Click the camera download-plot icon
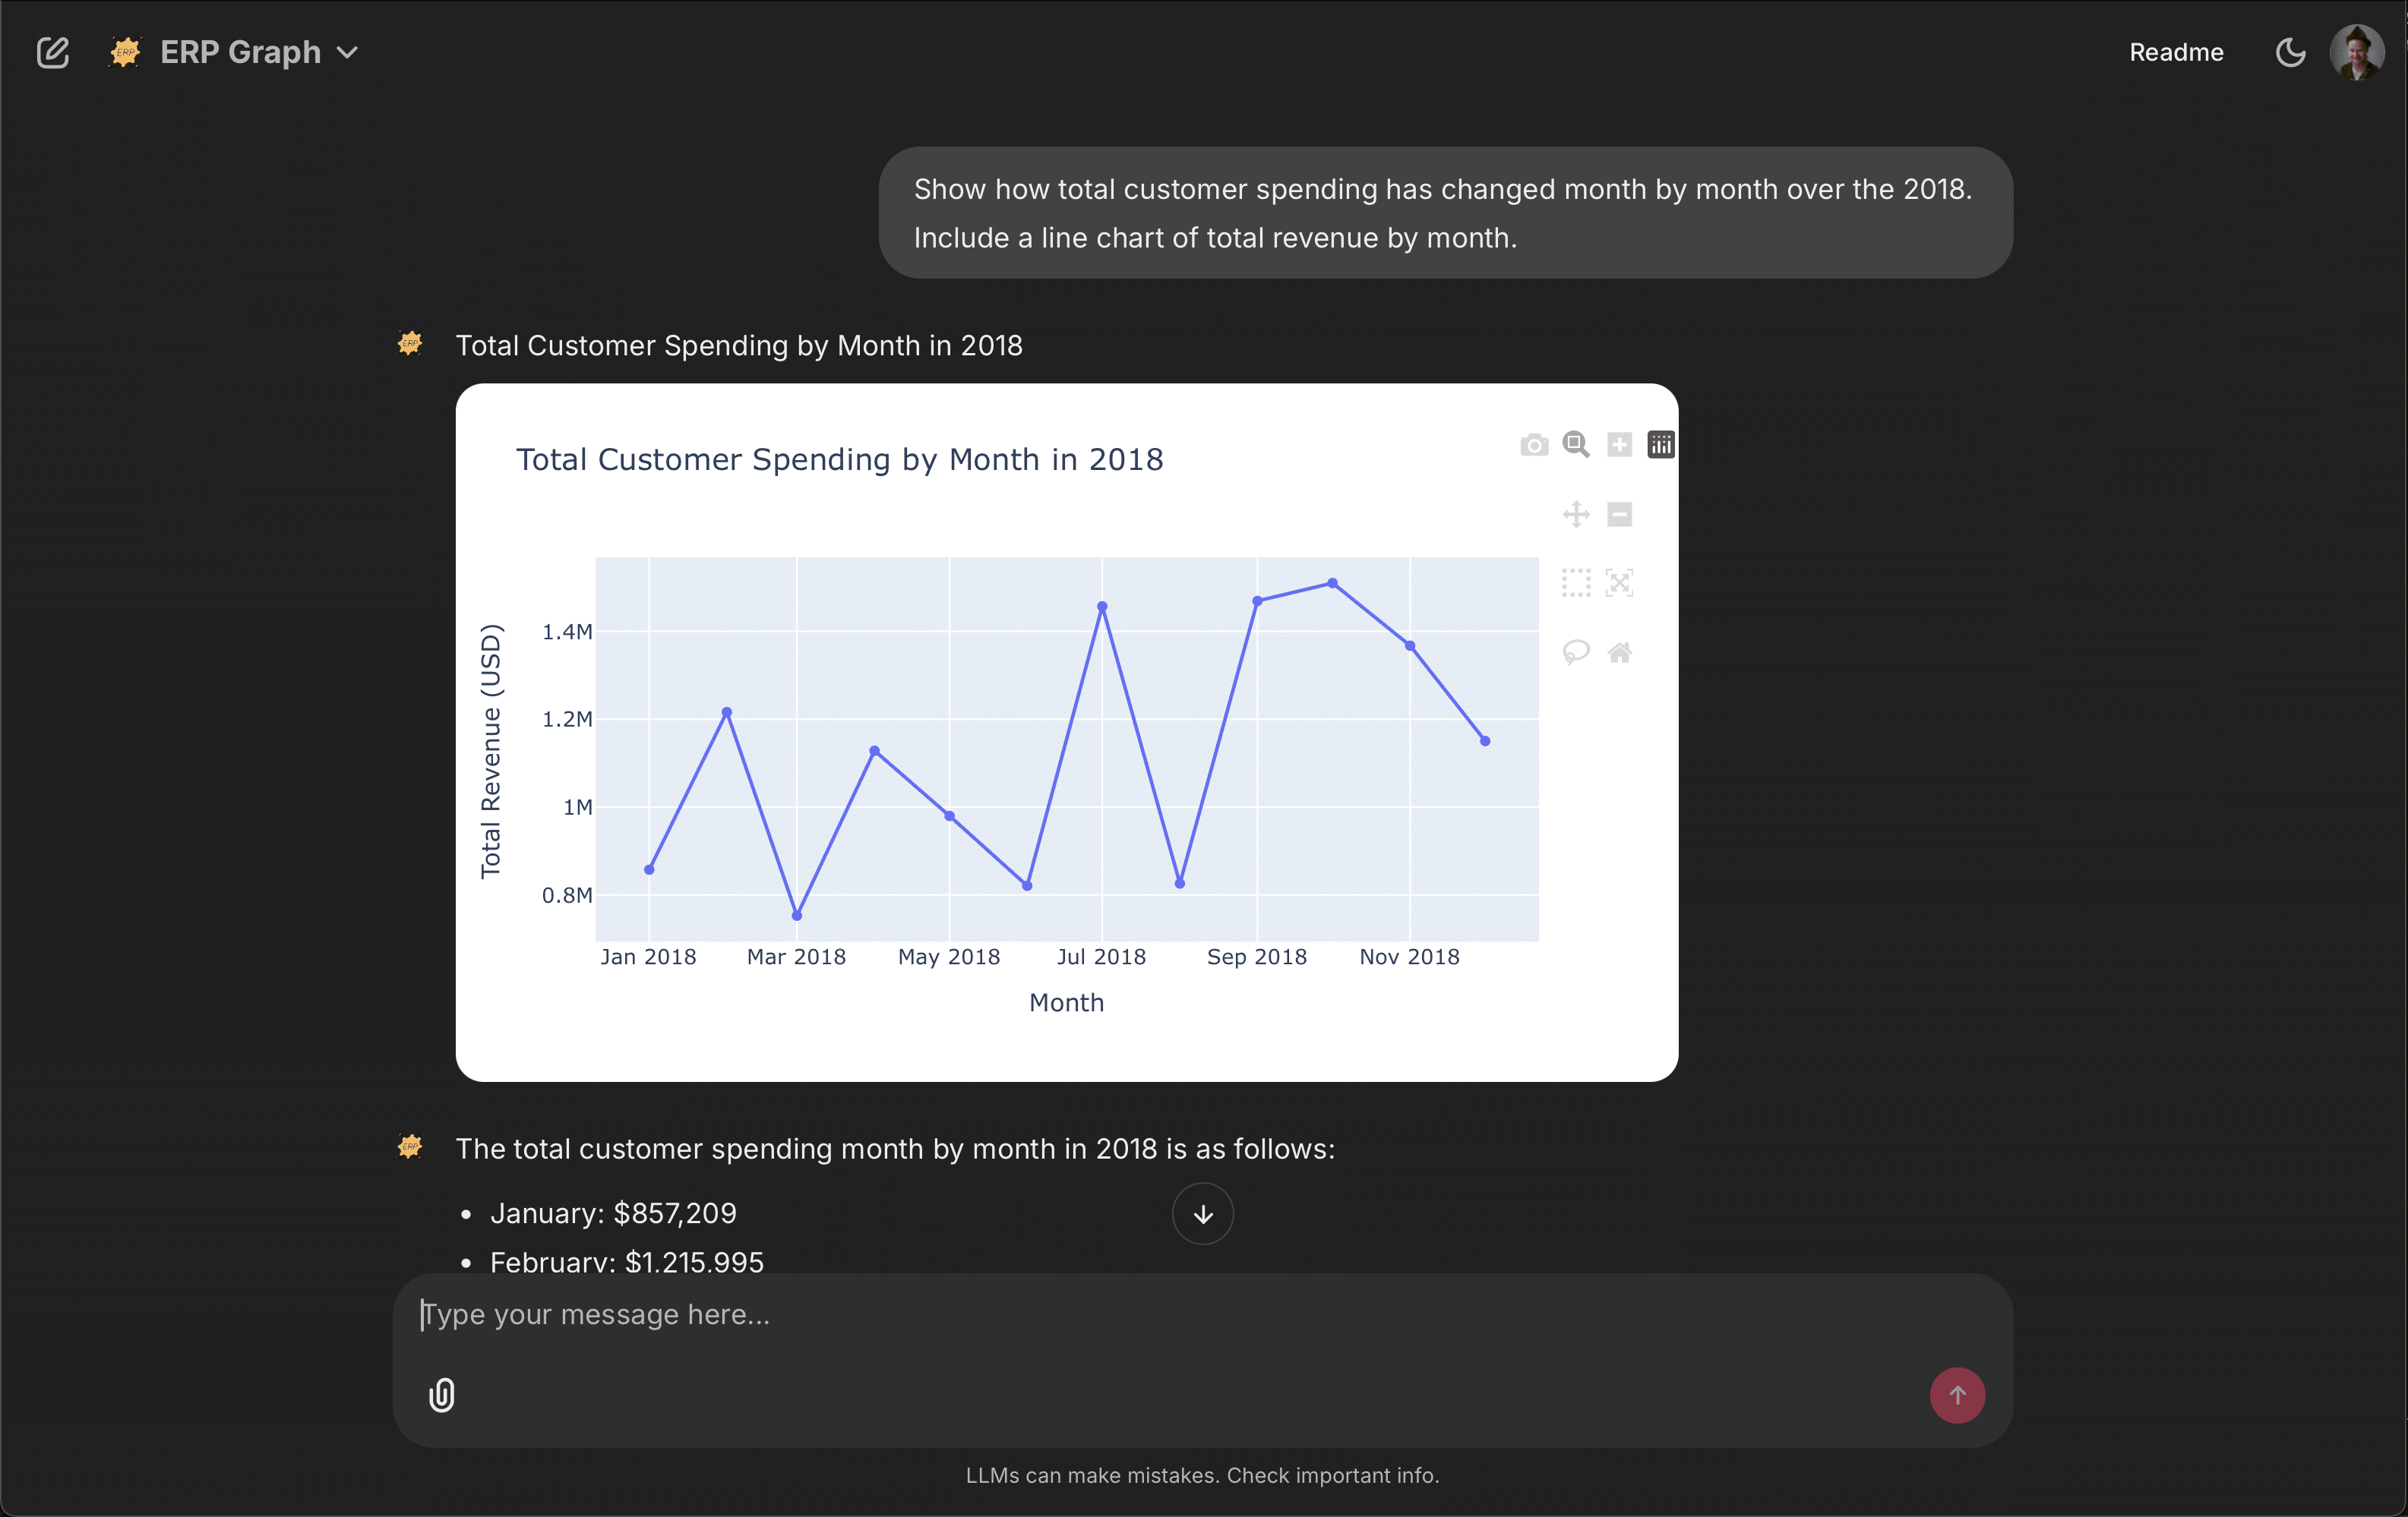 point(1533,445)
